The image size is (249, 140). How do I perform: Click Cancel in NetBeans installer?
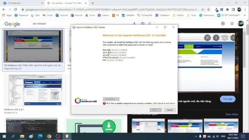tap(170, 110)
